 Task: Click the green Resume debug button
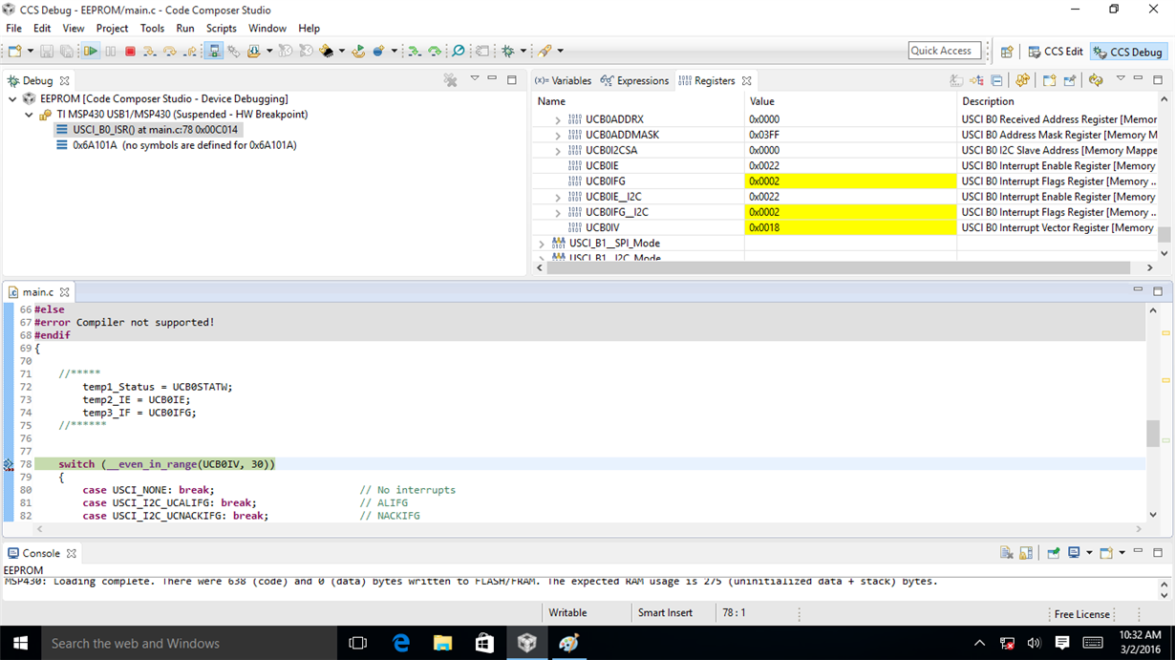[91, 51]
